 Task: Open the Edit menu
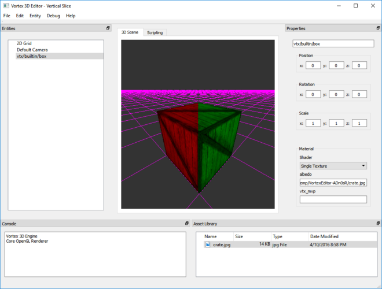click(x=20, y=16)
